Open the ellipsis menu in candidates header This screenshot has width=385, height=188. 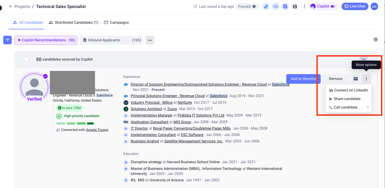[363, 59]
